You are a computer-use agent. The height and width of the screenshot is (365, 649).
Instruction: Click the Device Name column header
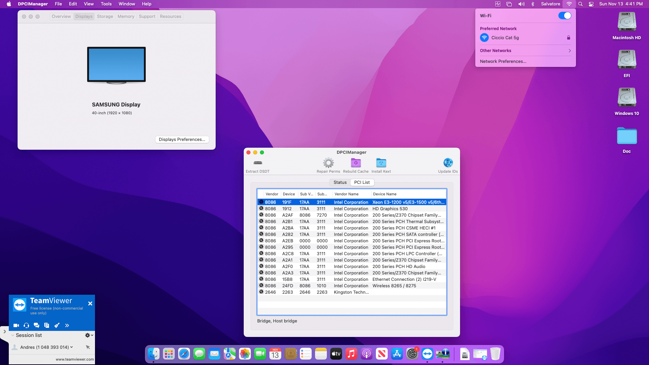[x=409, y=194]
